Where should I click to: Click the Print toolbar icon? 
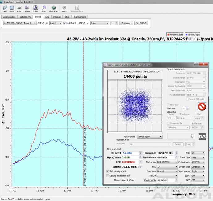pos(19,9)
